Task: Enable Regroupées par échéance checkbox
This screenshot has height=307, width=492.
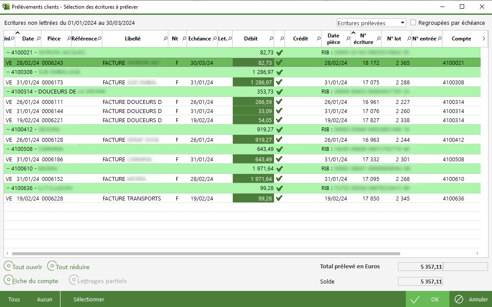Action: tap(413, 23)
